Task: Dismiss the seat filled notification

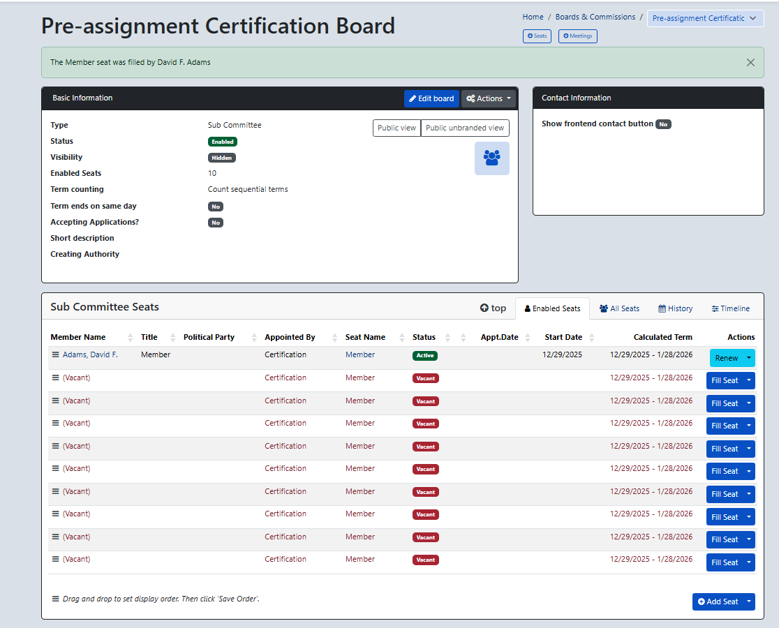Action: [750, 63]
